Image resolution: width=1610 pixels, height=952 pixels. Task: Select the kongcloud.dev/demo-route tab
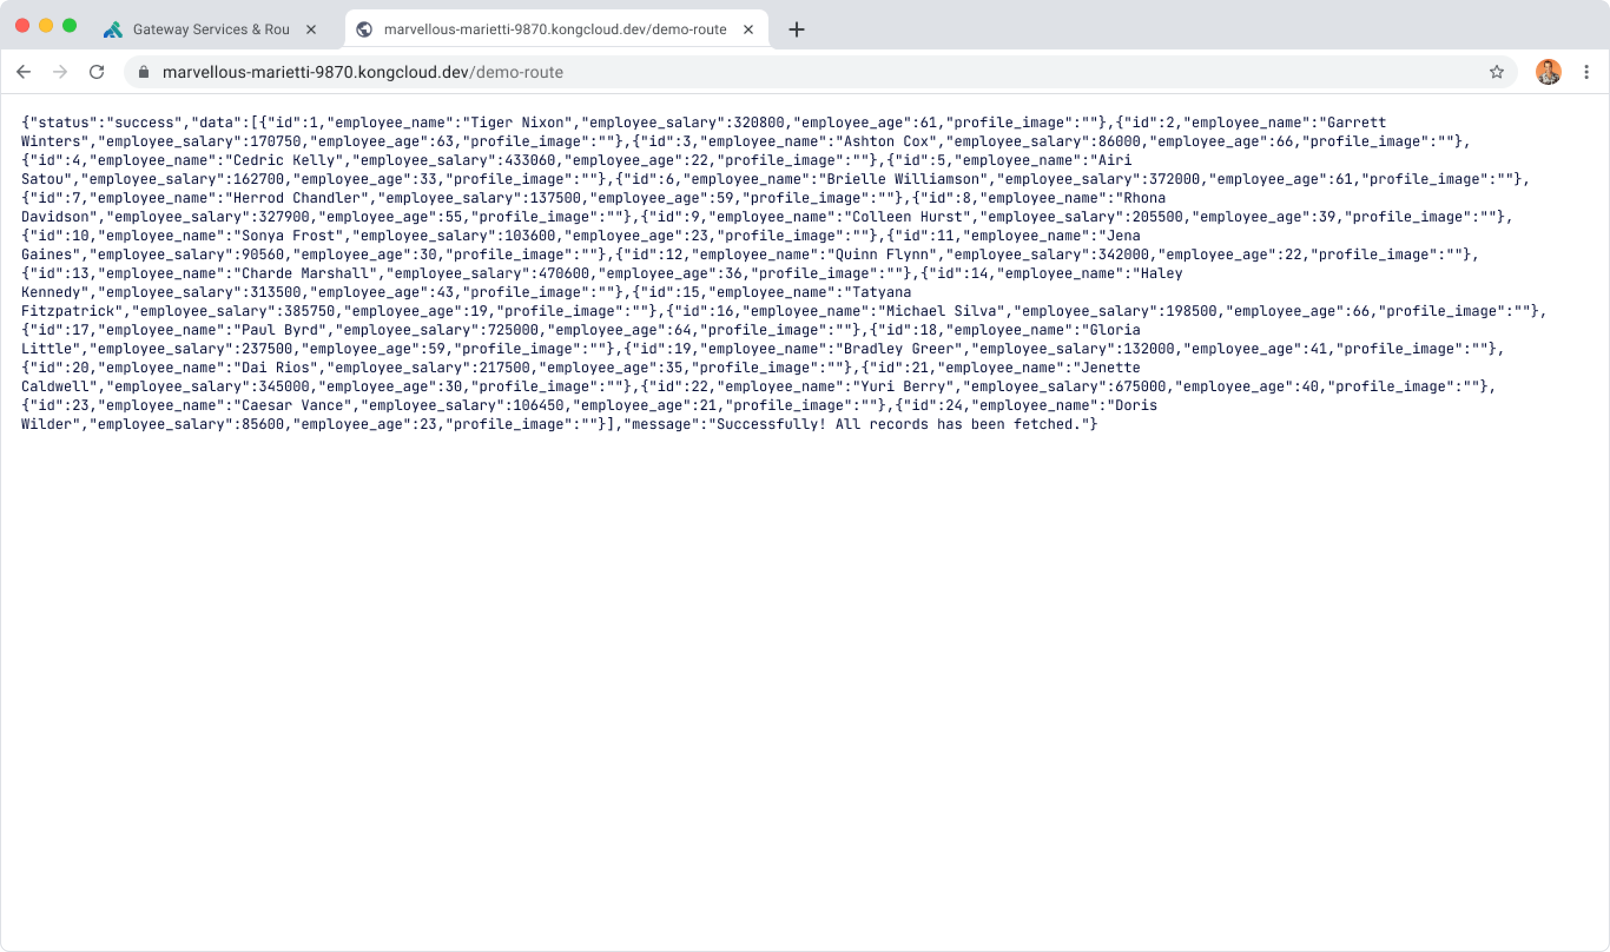pyautogui.click(x=555, y=29)
